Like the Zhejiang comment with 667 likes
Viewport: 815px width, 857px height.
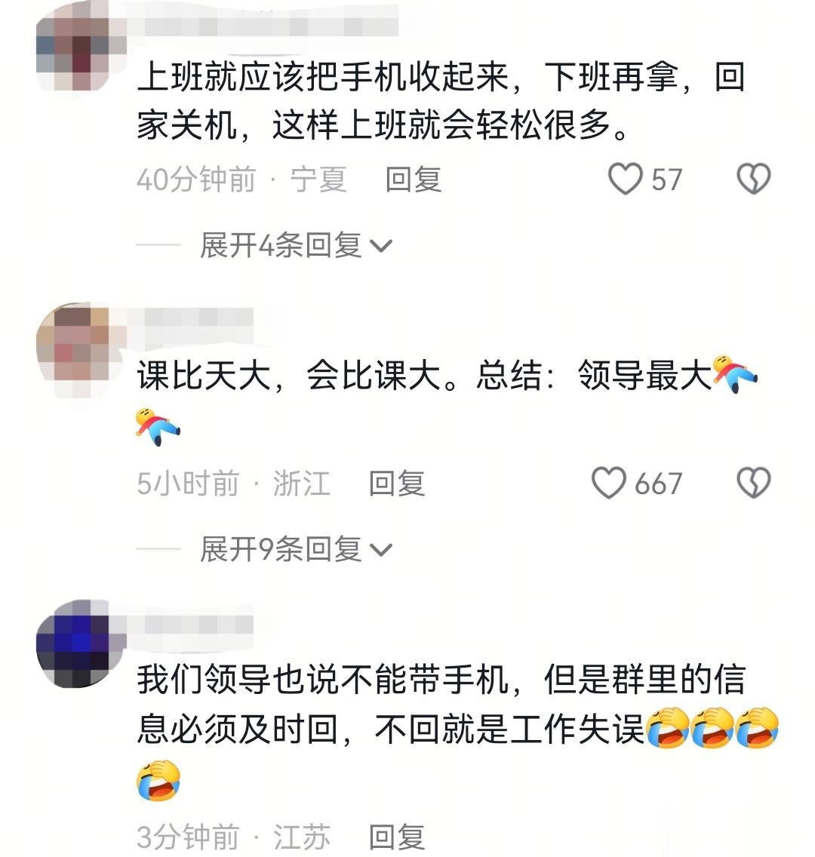[x=609, y=483]
